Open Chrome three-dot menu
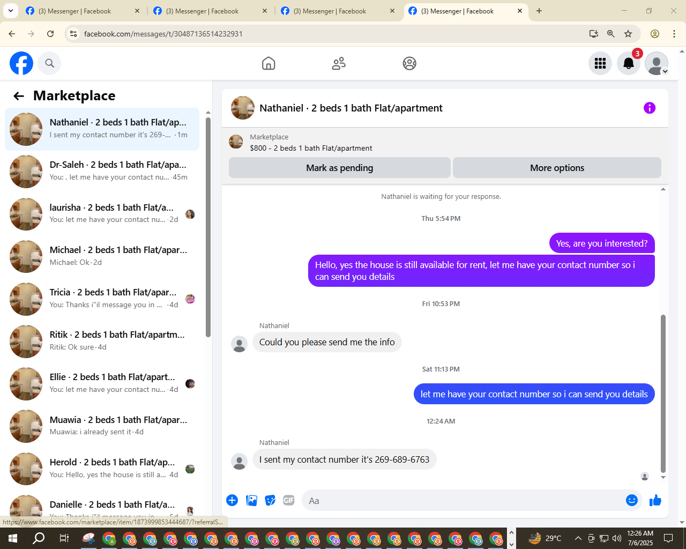Image resolution: width=686 pixels, height=549 pixels. 674,34
